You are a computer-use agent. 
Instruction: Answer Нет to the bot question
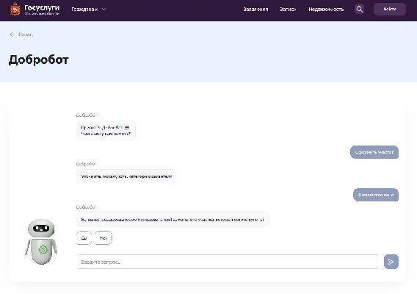click(x=104, y=238)
